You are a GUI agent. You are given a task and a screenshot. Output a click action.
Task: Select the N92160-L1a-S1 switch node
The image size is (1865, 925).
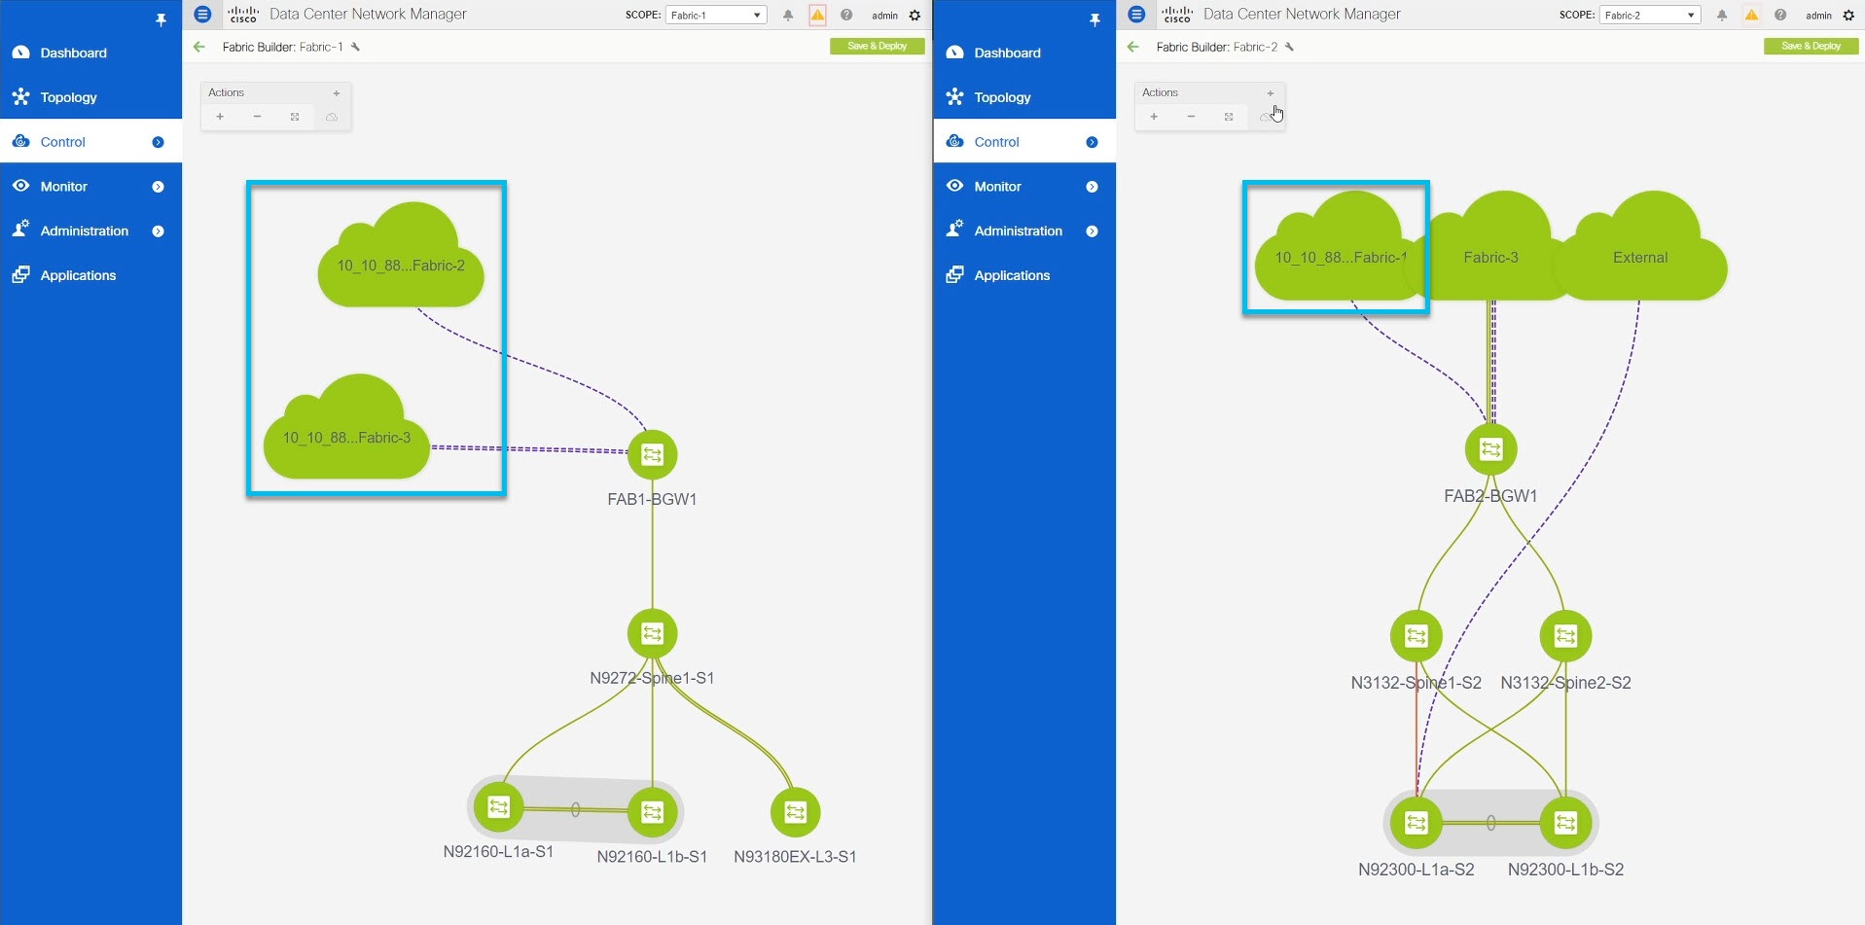tap(499, 807)
